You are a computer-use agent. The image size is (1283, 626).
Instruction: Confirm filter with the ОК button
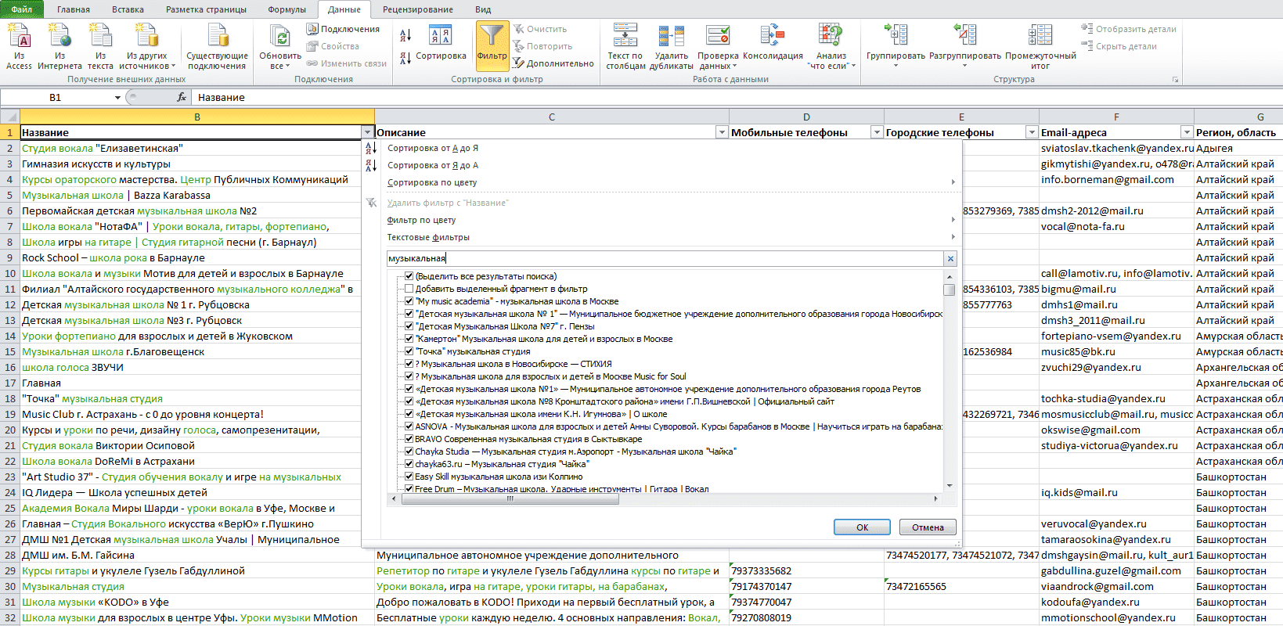point(862,527)
